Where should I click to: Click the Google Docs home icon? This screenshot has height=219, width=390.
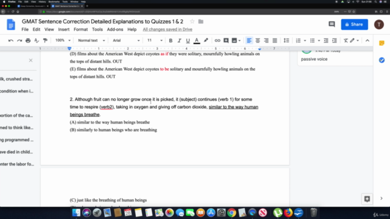pyautogui.click(x=11, y=24)
